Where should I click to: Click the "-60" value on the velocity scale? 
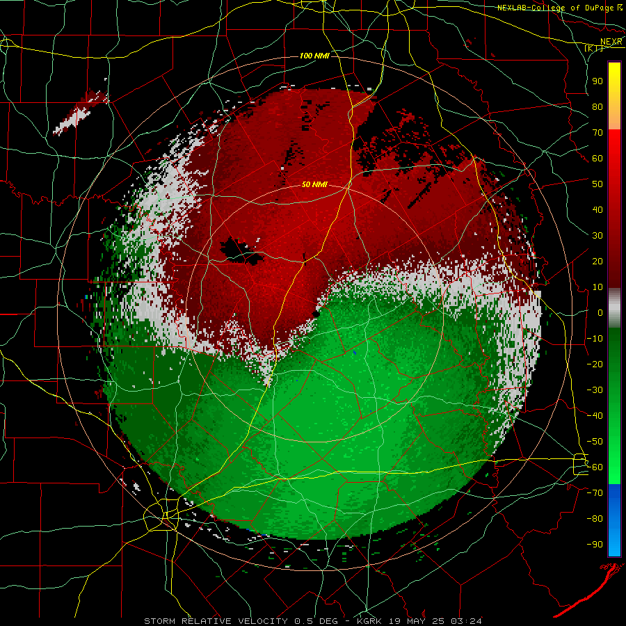[x=595, y=467]
